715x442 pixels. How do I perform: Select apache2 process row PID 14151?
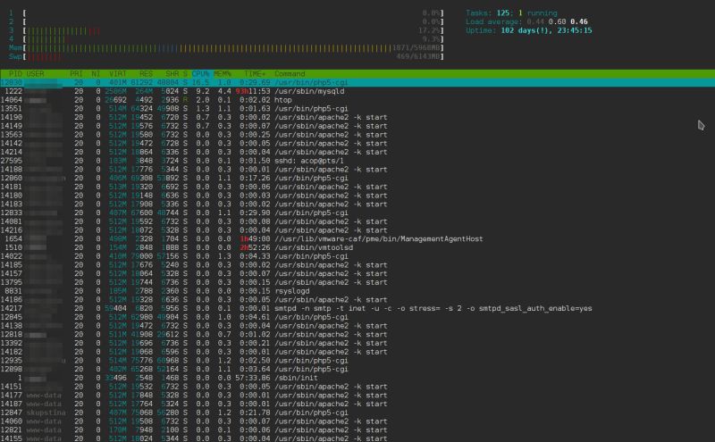pyautogui.click(x=357, y=387)
